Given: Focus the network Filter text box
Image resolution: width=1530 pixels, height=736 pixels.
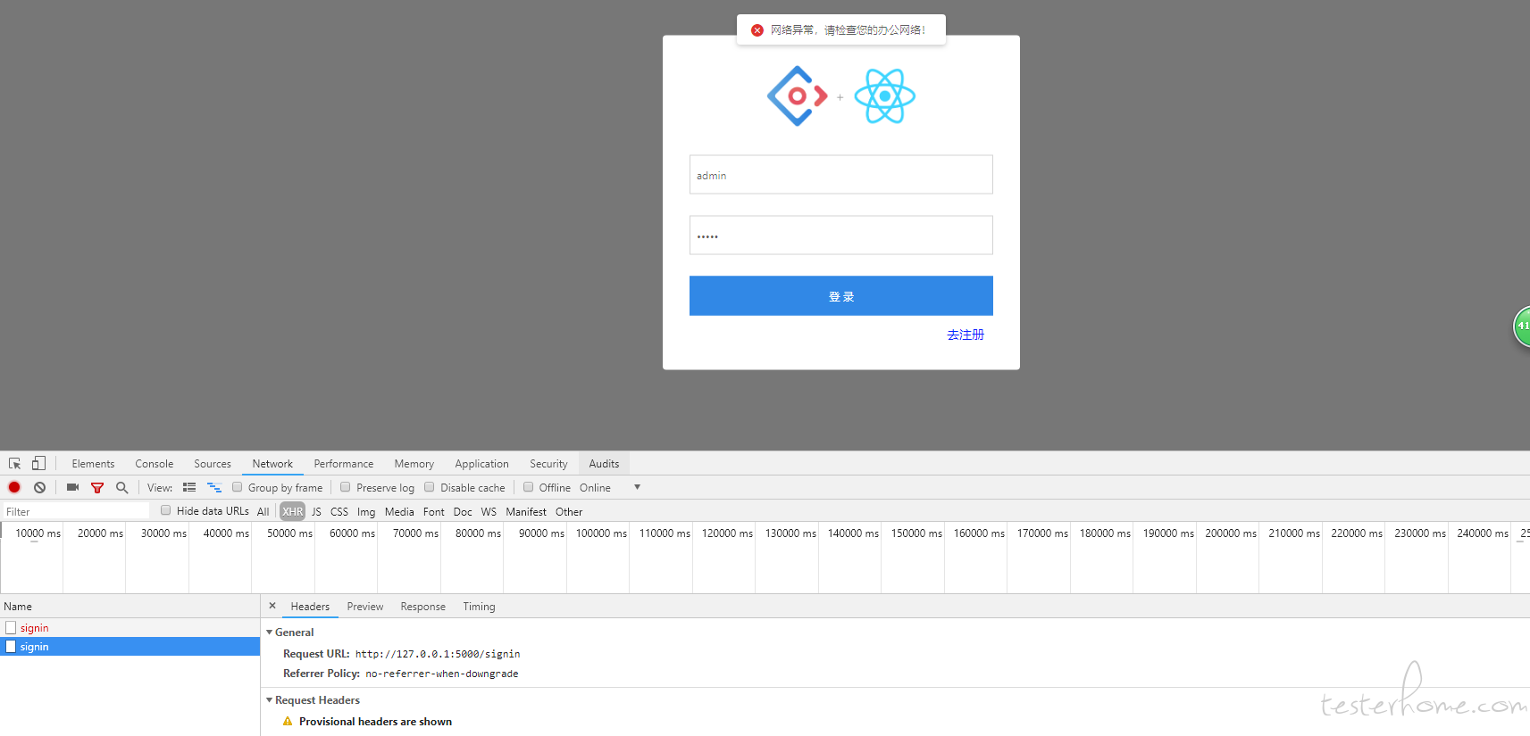Looking at the screenshot, I should click(76, 511).
